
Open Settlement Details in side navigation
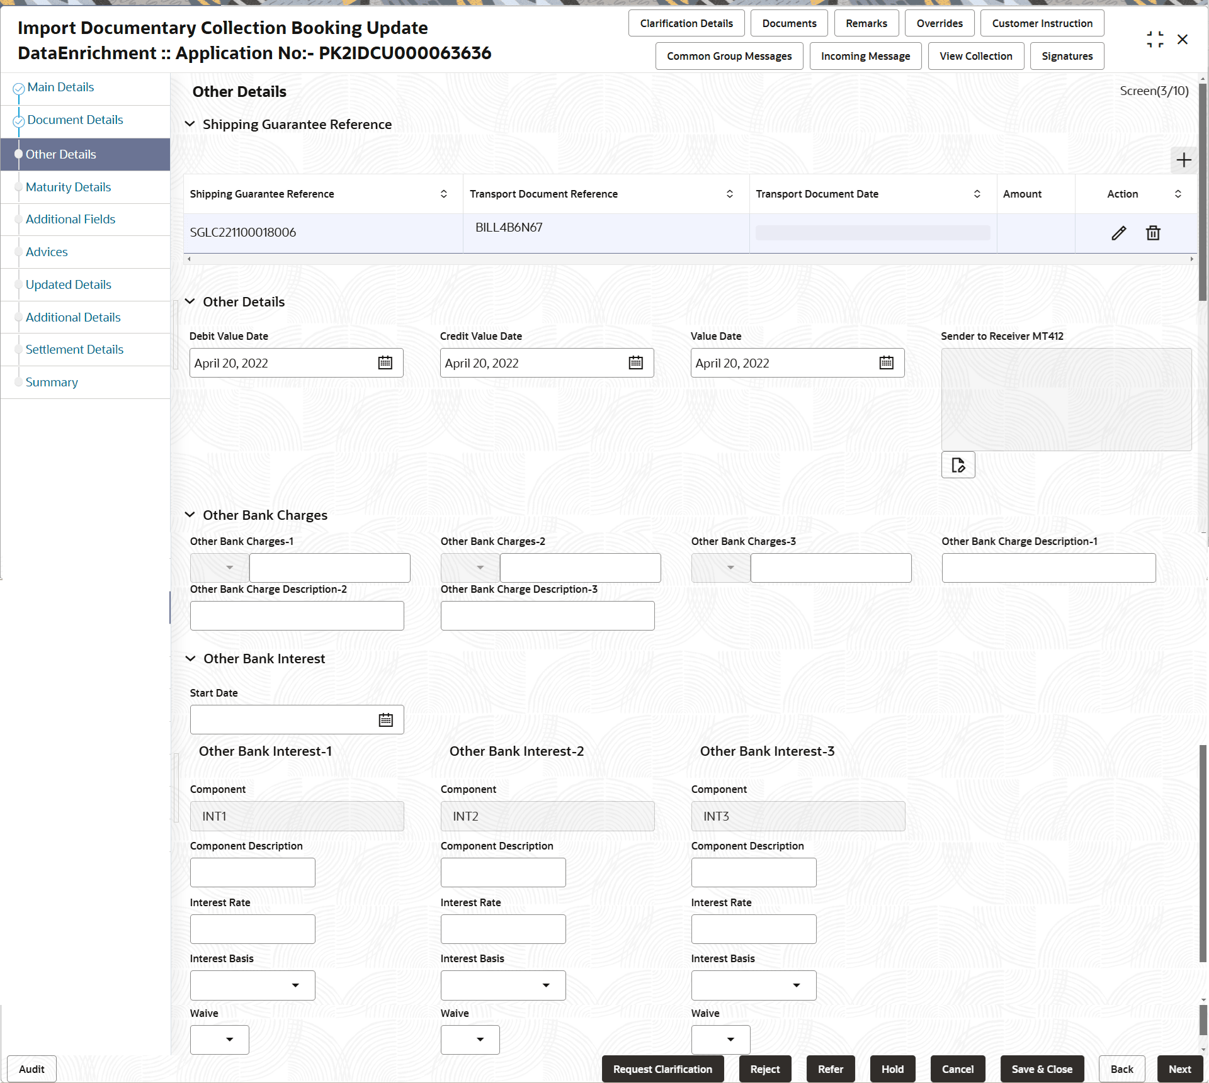tap(74, 349)
